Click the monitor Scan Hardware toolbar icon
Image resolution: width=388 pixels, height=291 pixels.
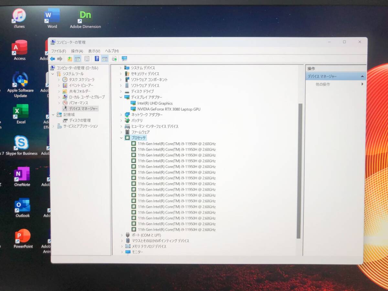[124, 59]
